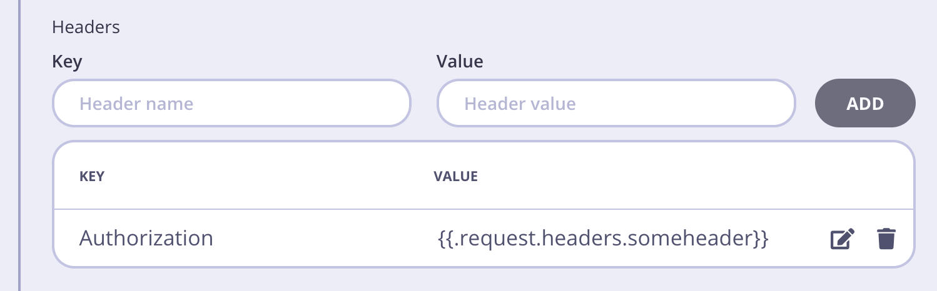Delete the Authorization header with trash icon
Image resolution: width=937 pixels, height=291 pixels.
click(x=886, y=239)
